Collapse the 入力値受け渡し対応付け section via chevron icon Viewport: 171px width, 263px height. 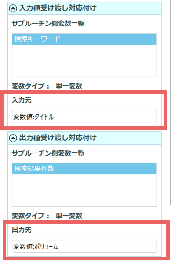coord(13,8)
